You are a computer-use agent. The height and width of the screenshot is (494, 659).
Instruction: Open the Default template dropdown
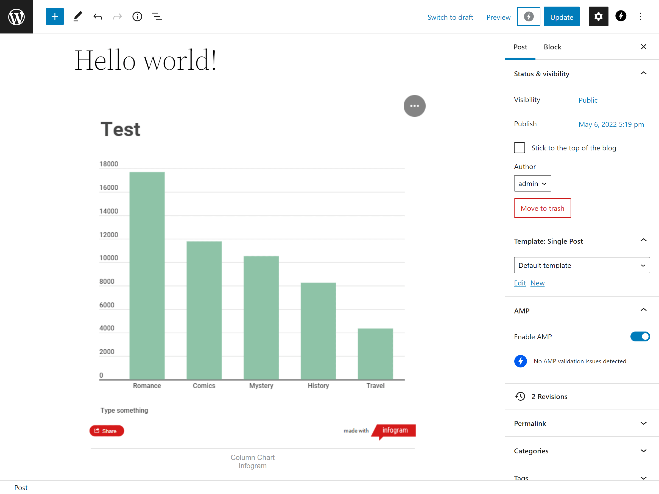[582, 265]
